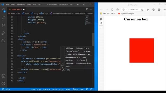The height and width of the screenshot is (93, 166).
Task: Change language mode from HTML
Action: 68,89
